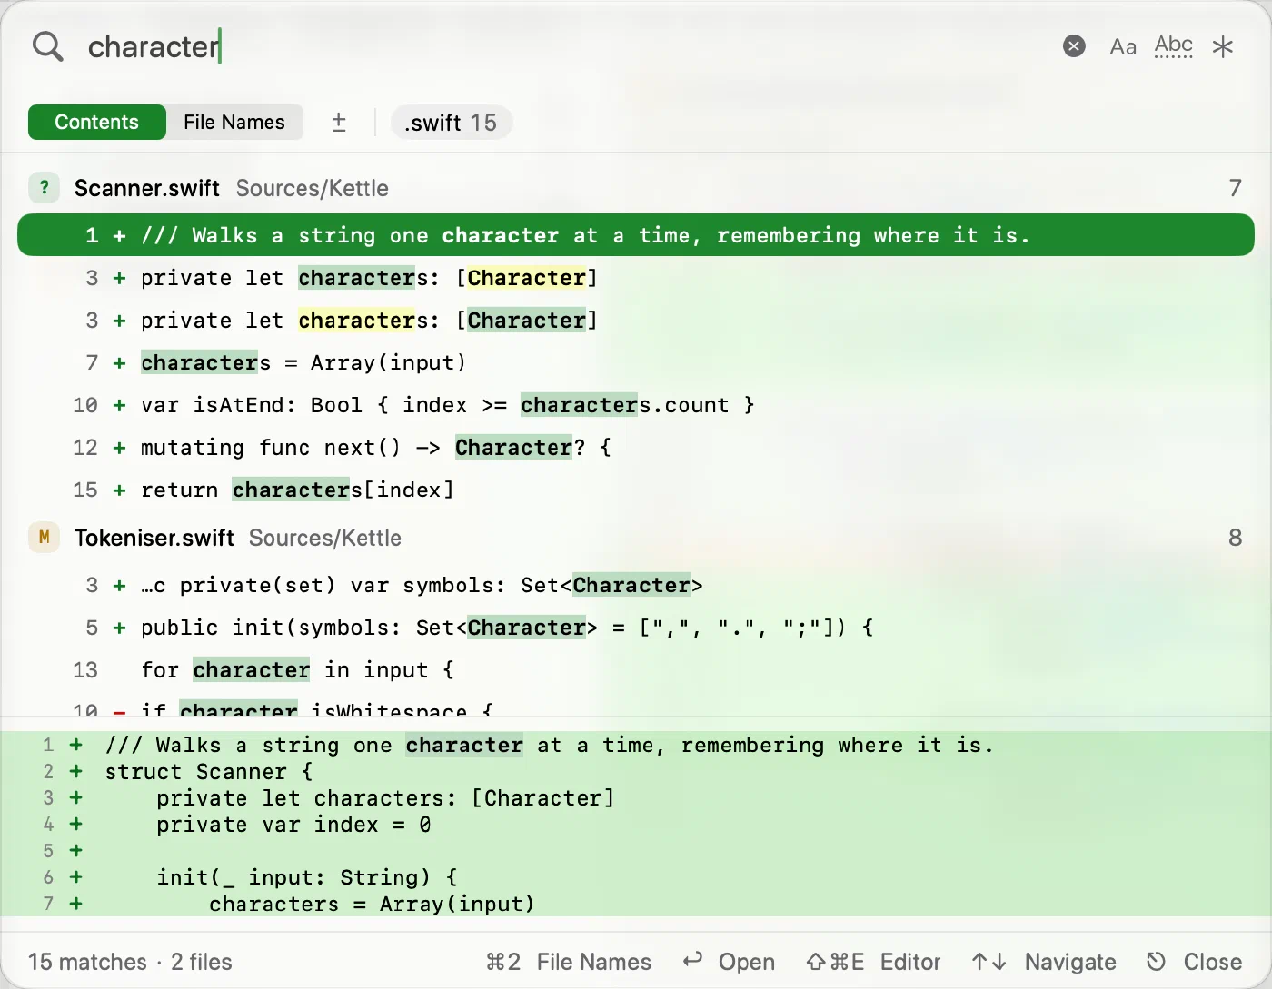Image resolution: width=1272 pixels, height=989 pixels.
Task: Select result "return characters[index]" on line 15
Action: [x=636, y=490]
